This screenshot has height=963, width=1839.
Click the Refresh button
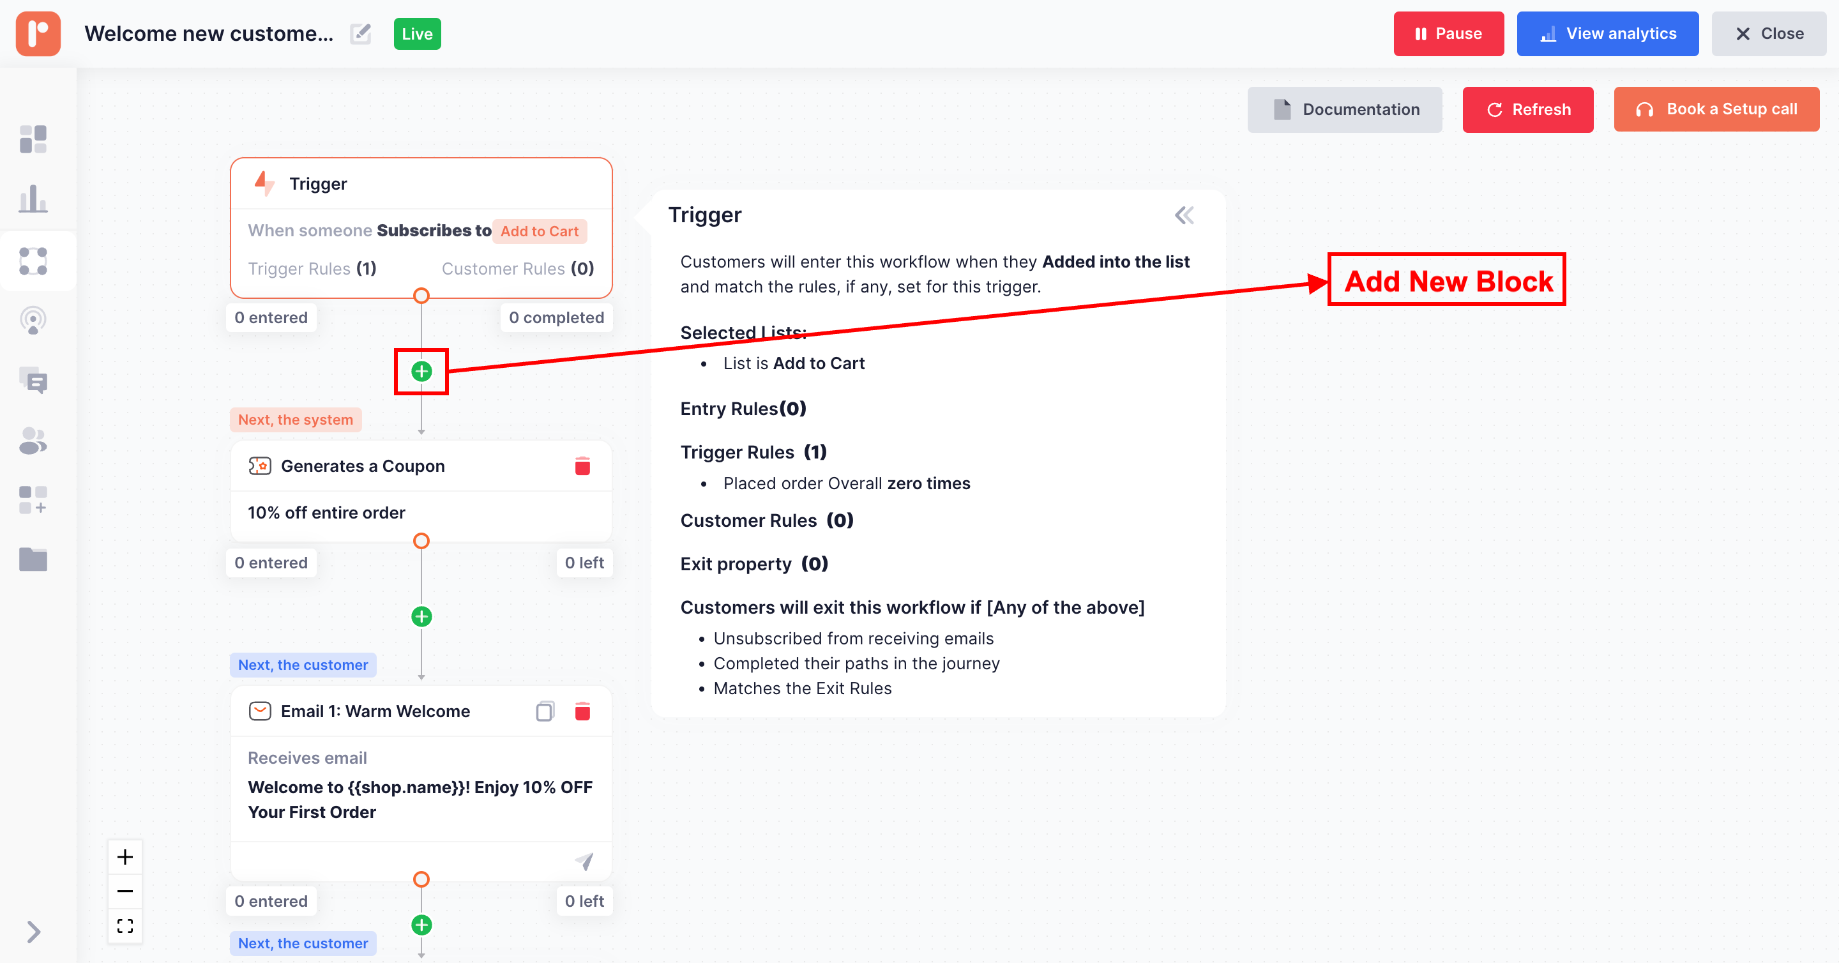[1527, 109]
